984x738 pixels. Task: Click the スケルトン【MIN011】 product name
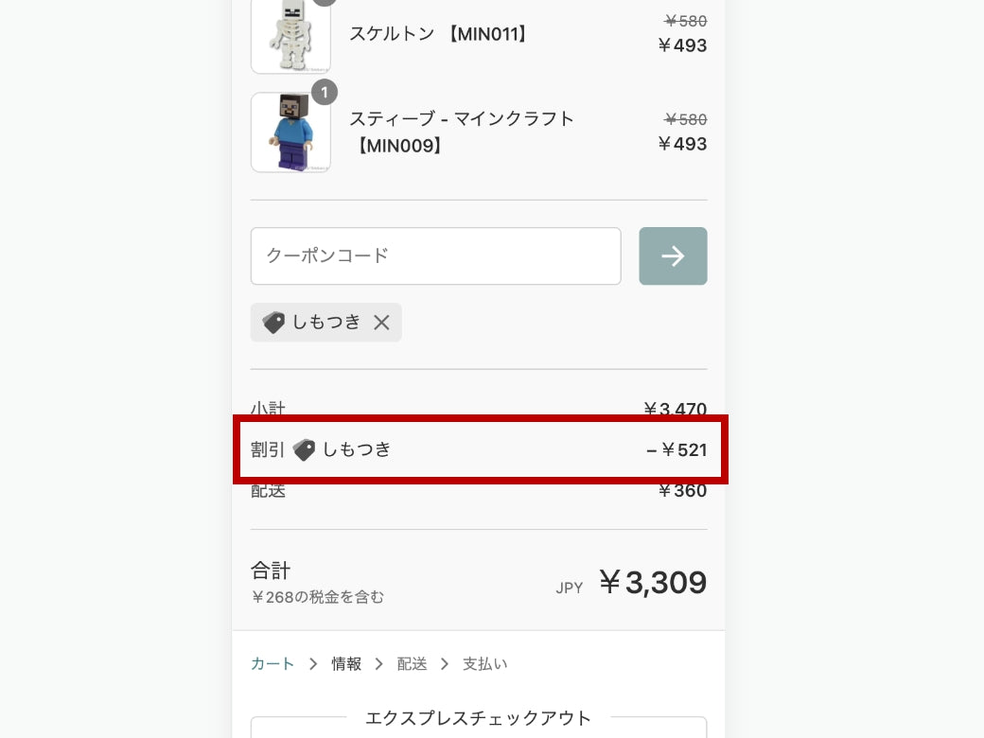440,34
